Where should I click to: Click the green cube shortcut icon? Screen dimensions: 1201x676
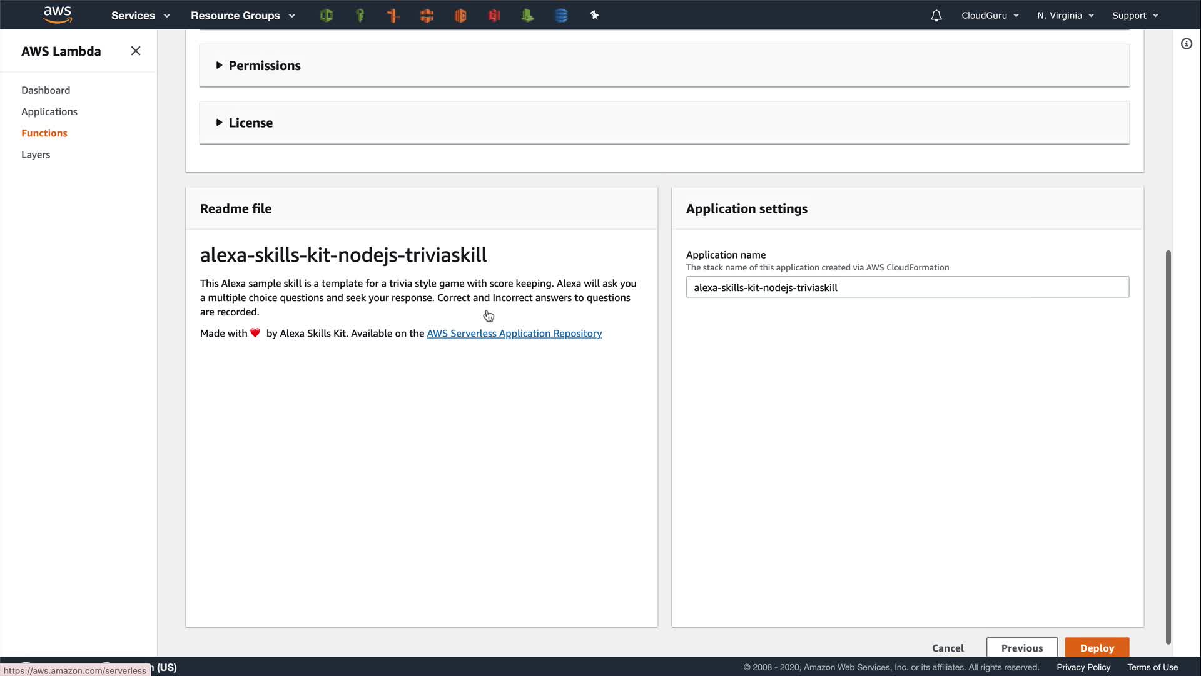[x=326, y=16]
